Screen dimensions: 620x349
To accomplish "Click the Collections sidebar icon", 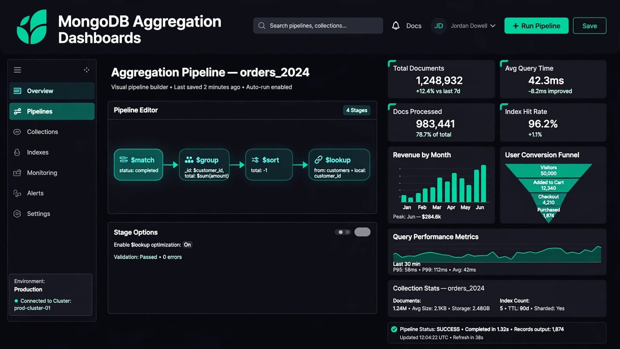I will coord(17,132).
